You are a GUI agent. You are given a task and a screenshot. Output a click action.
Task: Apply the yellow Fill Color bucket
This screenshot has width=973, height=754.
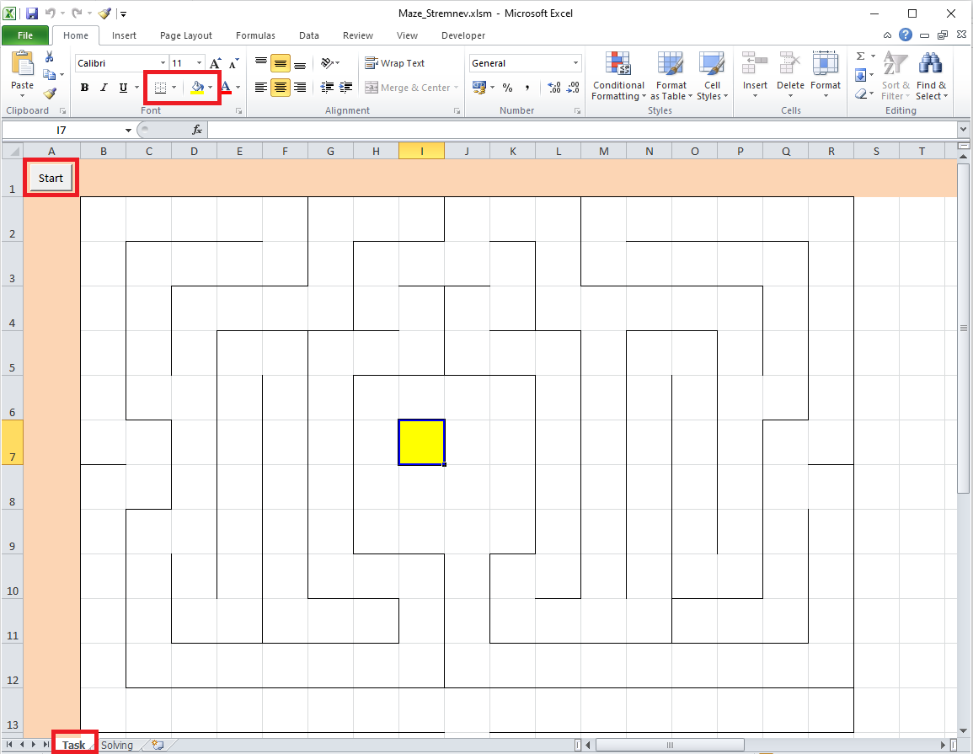tap(197, 88)
